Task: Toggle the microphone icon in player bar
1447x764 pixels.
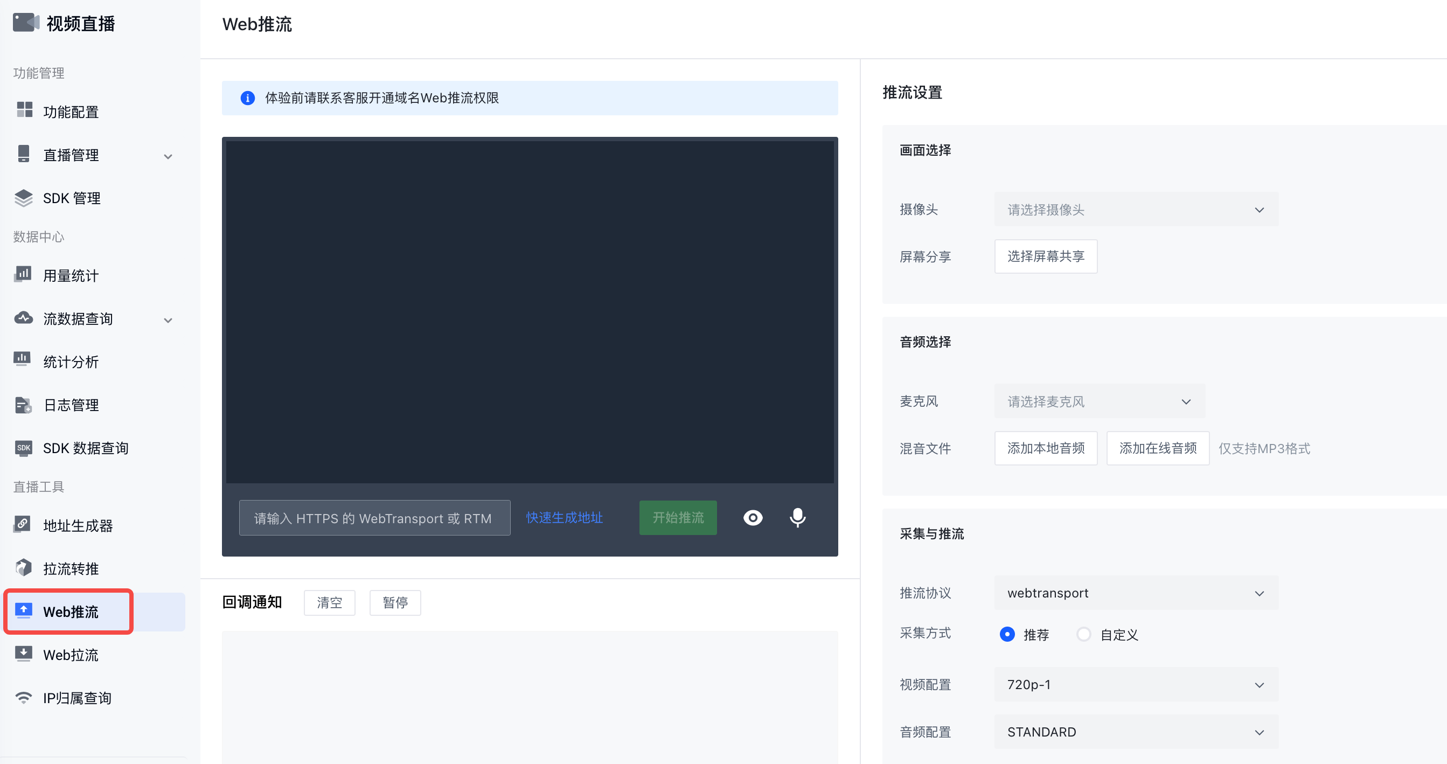Action: (x=797, y=517)
